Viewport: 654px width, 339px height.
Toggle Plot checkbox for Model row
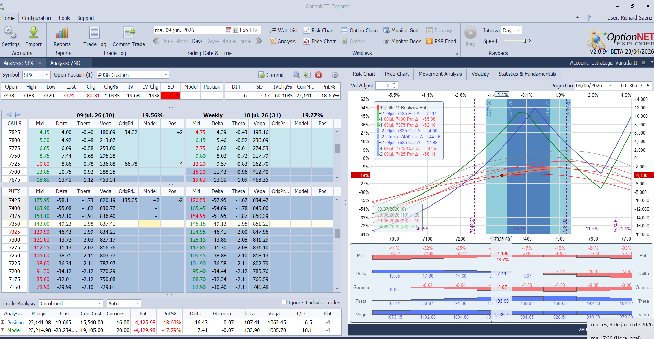(x=327, y=330)
